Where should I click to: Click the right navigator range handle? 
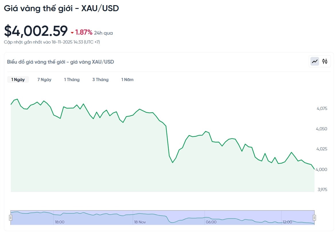[x=314, y=218]
